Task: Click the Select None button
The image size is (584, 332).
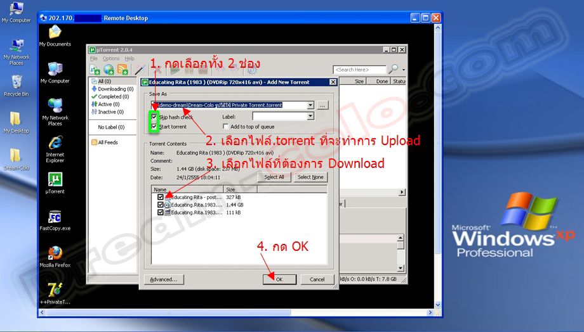Action: pyautogui.click(x=310, y=177)
